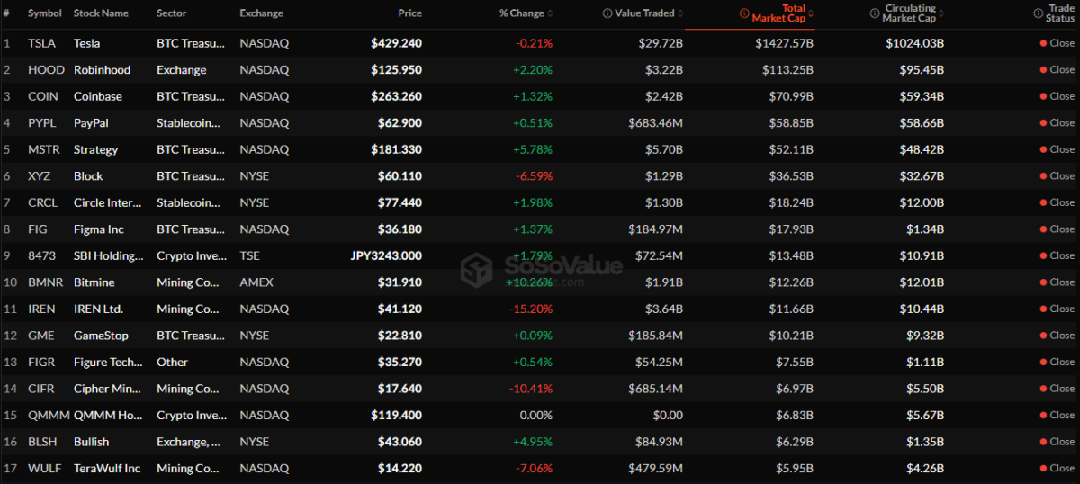The width and height of the screenshot is (1080, 484).
Task: Click the info icon beside Value Traded
Action: (x=607, y=13)
